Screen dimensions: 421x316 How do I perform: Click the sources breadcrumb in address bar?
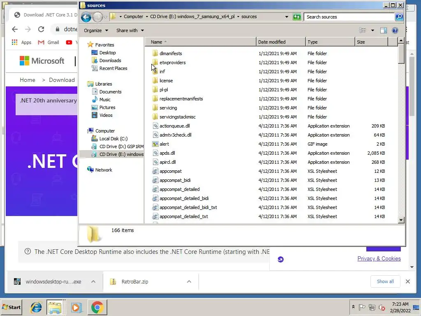point(249,16)
